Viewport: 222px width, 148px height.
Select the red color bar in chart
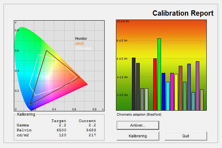click(155, 84)
